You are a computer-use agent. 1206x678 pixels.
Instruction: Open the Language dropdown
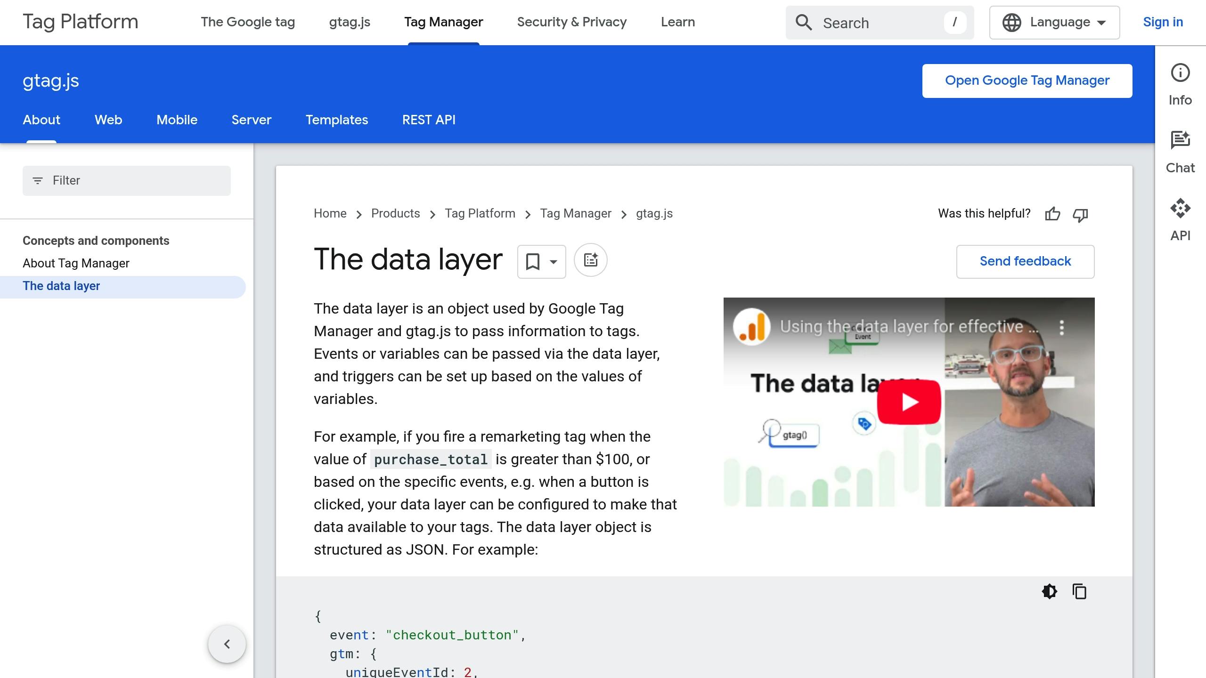[1054, 23]
